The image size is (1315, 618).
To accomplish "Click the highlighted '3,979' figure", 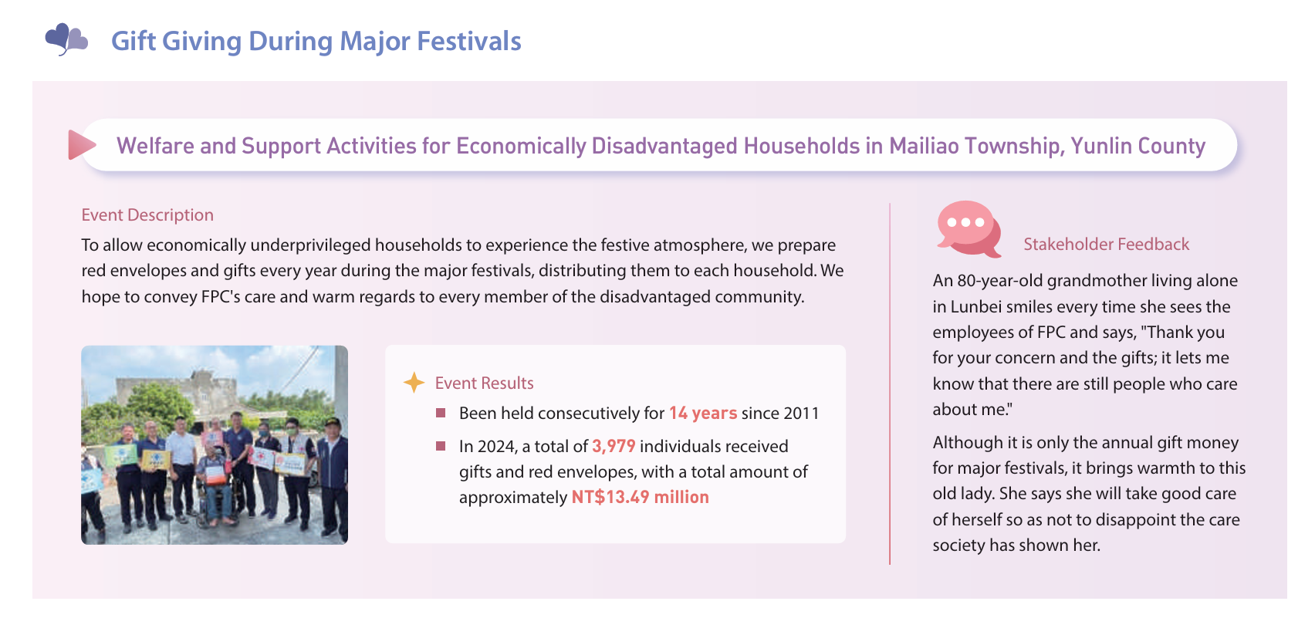I will click(614, 447).
